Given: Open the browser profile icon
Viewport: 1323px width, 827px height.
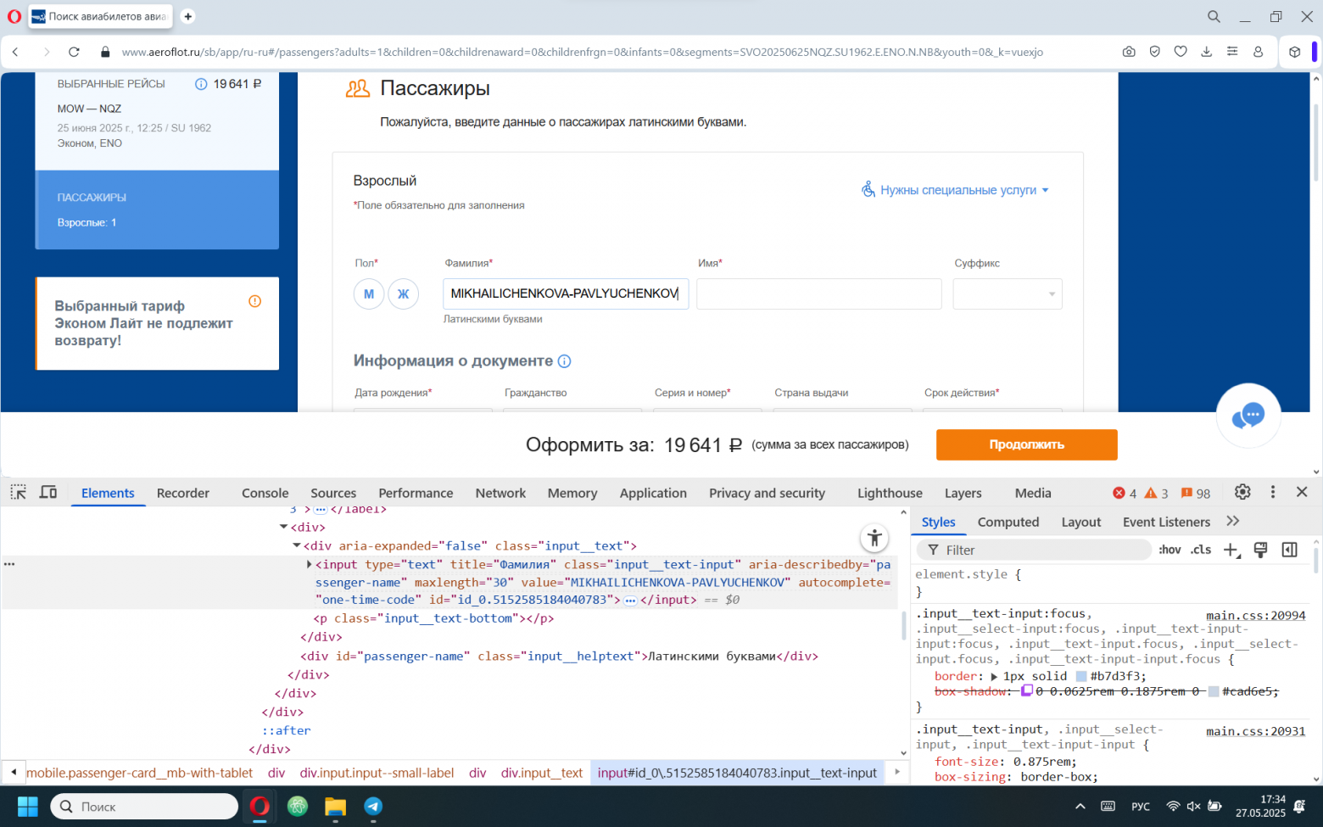Looking at the screenshot, I should pos(1258,52).
